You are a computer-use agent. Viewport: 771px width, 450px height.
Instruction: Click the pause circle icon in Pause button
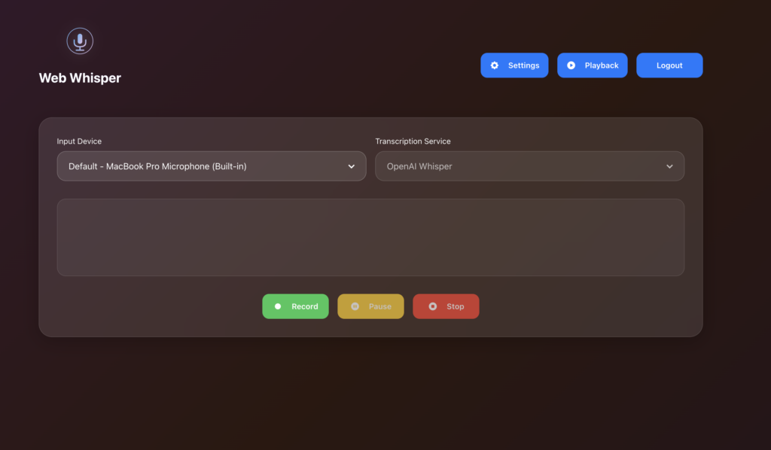point(355,306)
